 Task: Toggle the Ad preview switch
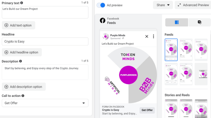tap(101, 5)
